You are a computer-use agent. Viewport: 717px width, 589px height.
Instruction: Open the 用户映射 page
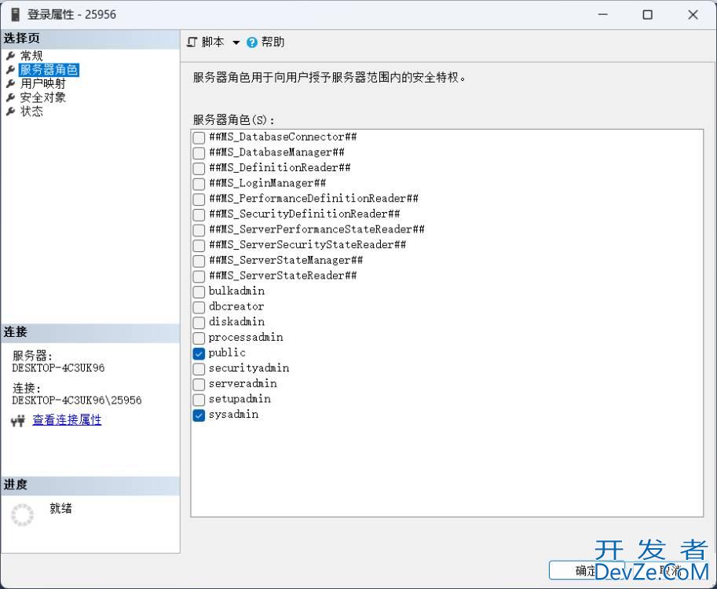point(43,84)
